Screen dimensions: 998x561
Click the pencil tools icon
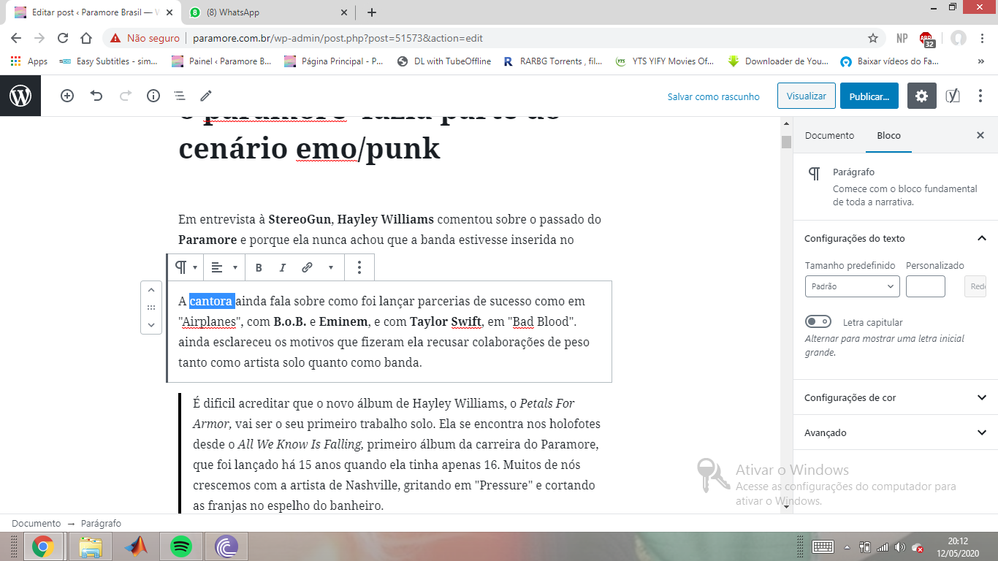(x=206, y=96)
